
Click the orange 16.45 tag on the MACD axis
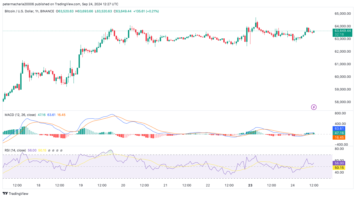[339, 138]
